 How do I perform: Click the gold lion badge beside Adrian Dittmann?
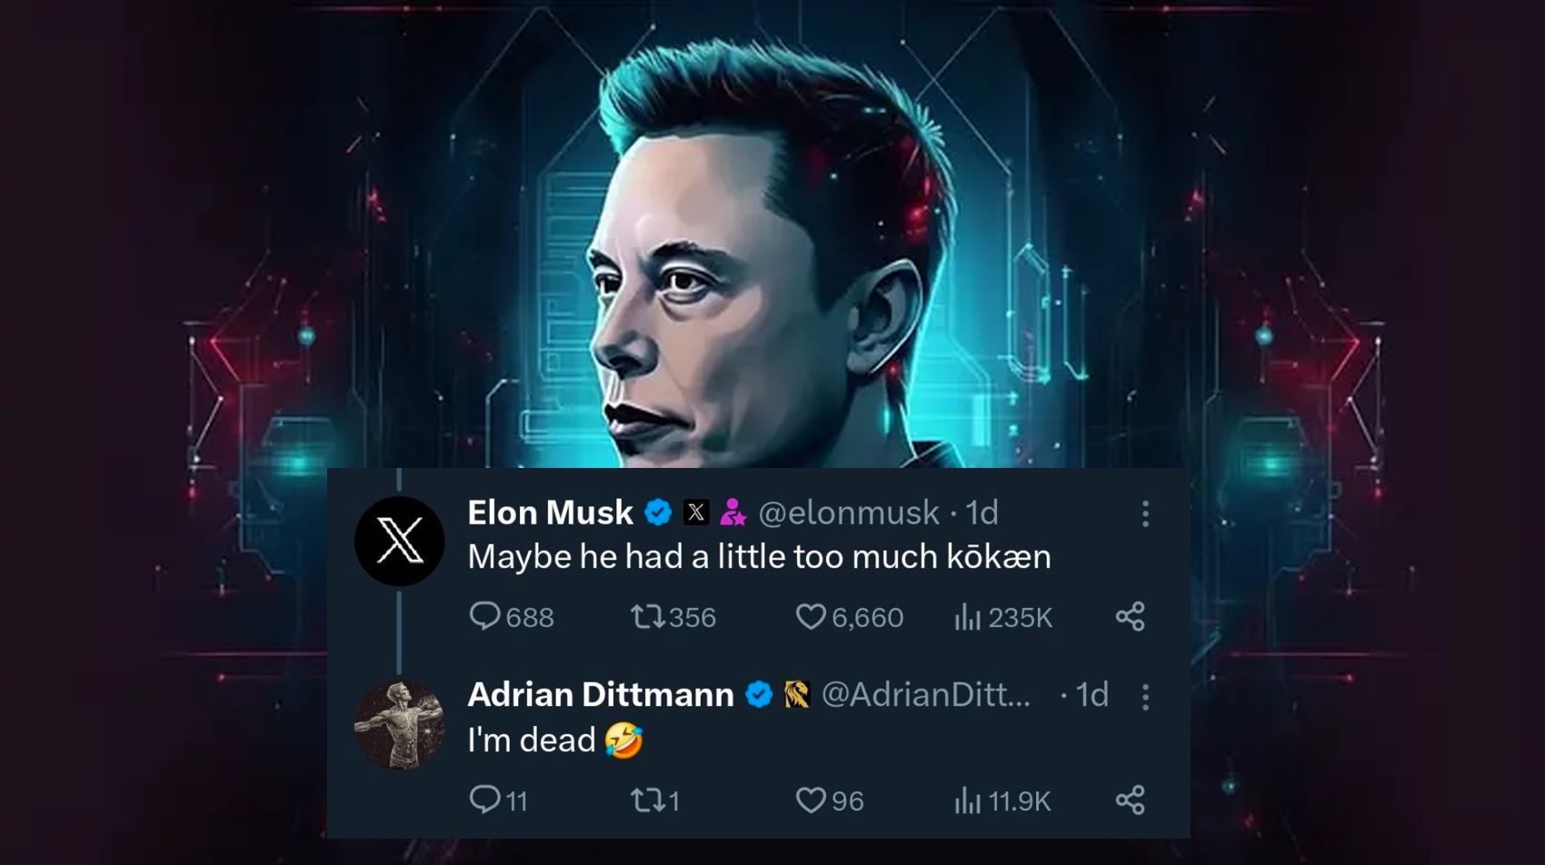point(795,695)
